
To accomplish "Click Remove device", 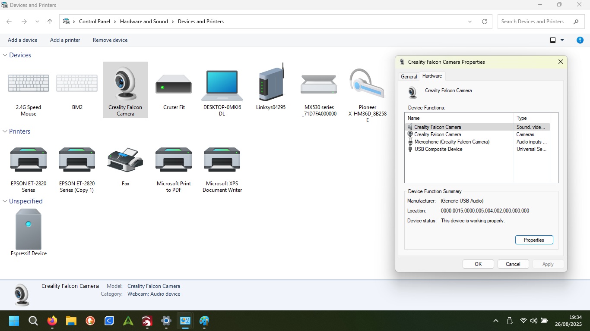I will pos(110,40).
